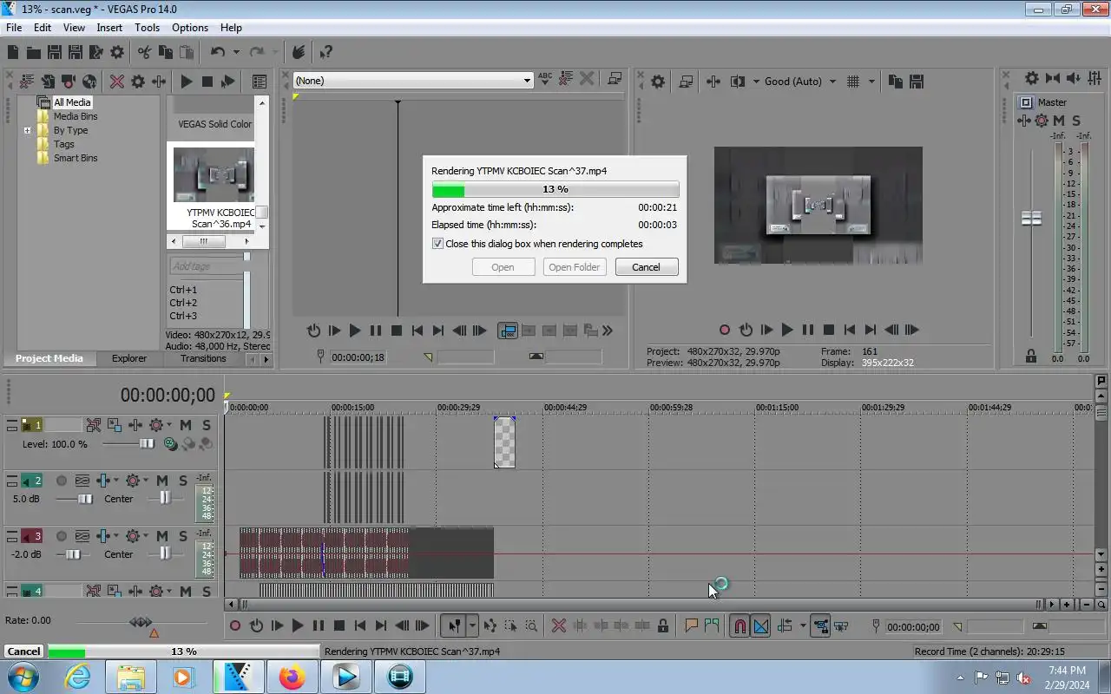1111x694 pixels.
Task: Select the Media Bins folder
Action: (x=76, y=116)
